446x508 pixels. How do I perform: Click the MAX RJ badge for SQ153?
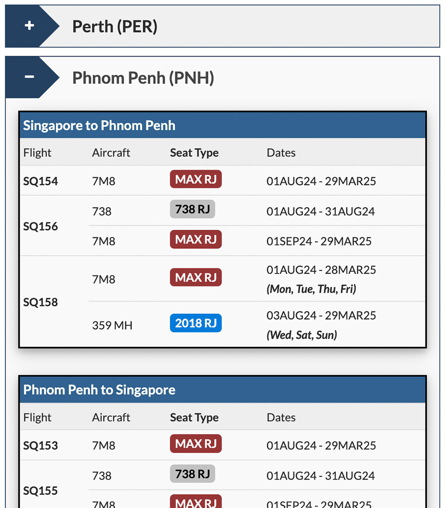coord(196,444)
